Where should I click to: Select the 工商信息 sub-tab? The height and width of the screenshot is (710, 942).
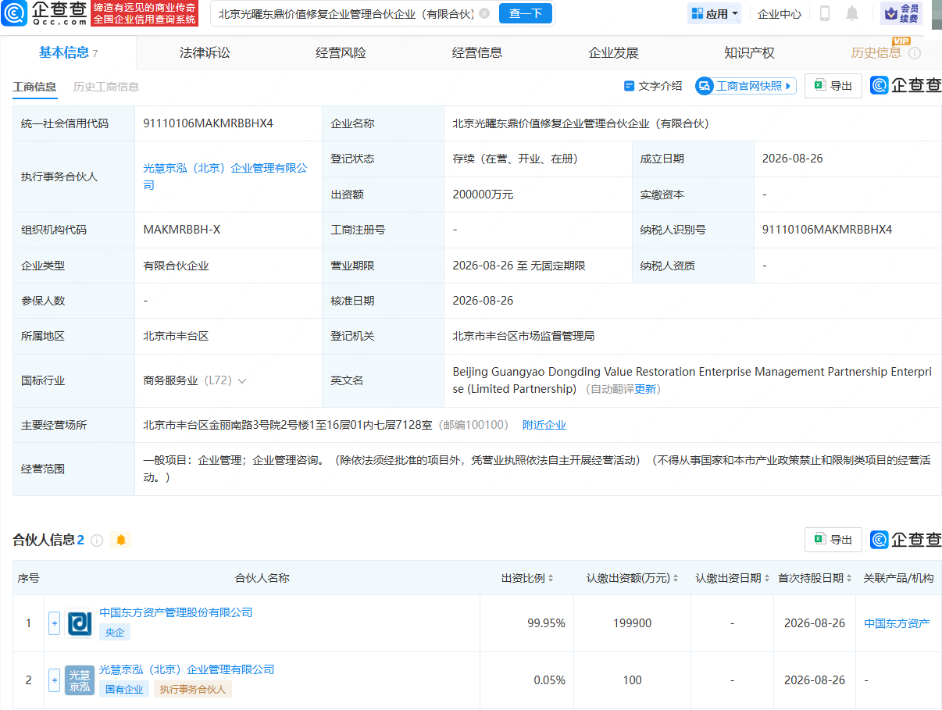pos(34,87)
